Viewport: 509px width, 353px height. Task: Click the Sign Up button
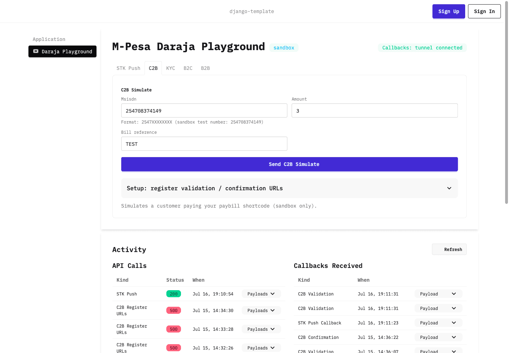tap(449, 11)
